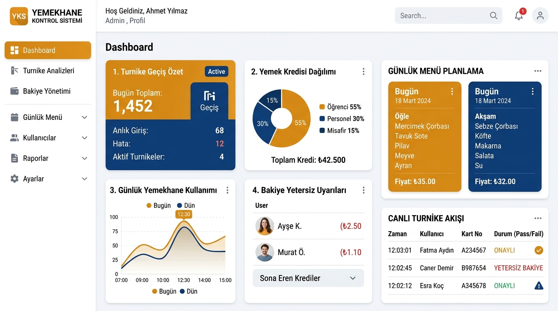
Task: Click the user profile avatar icon
Action: coord(540,16)
